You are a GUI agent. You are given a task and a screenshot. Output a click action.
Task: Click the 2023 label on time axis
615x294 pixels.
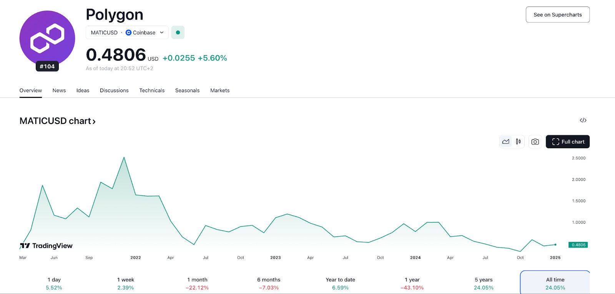(276, 258)
